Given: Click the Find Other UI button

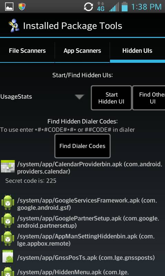Looking at the screenshot, I should [149, 98].
